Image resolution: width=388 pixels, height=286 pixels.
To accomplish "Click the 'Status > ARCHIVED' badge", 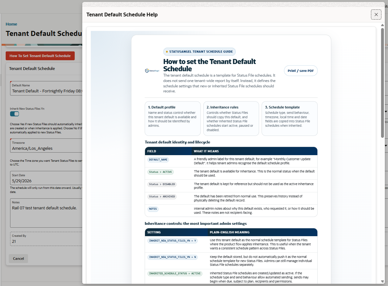I will pos(162,196).
